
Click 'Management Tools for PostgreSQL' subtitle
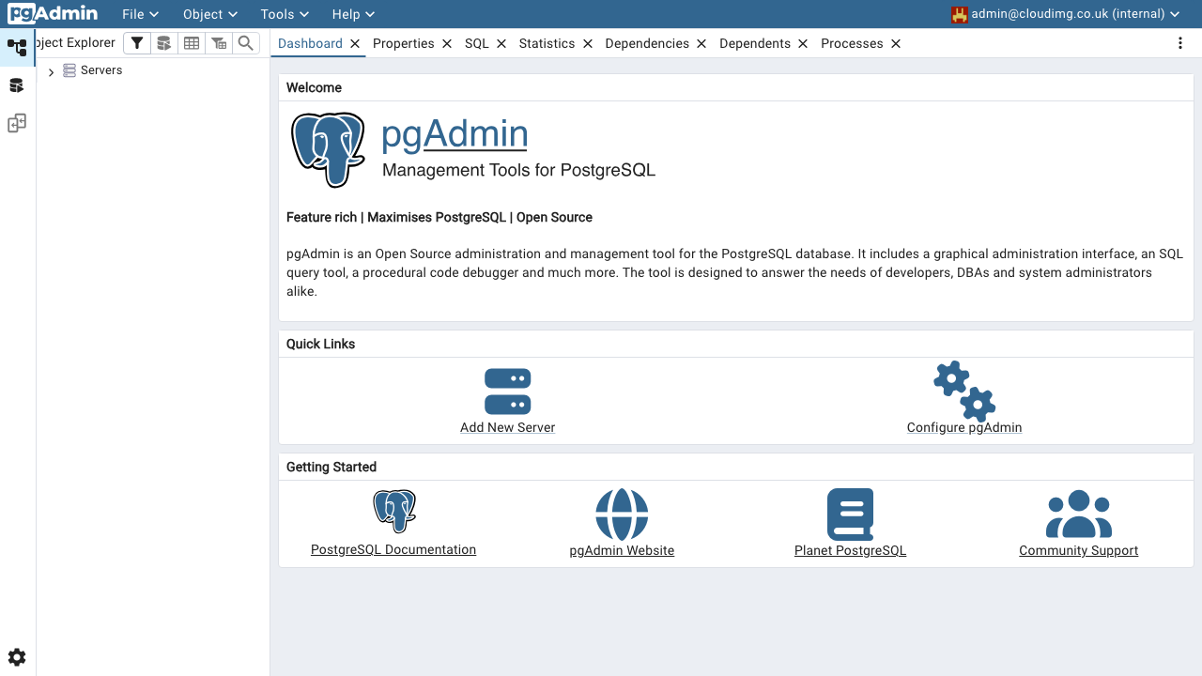pos(518,170)
